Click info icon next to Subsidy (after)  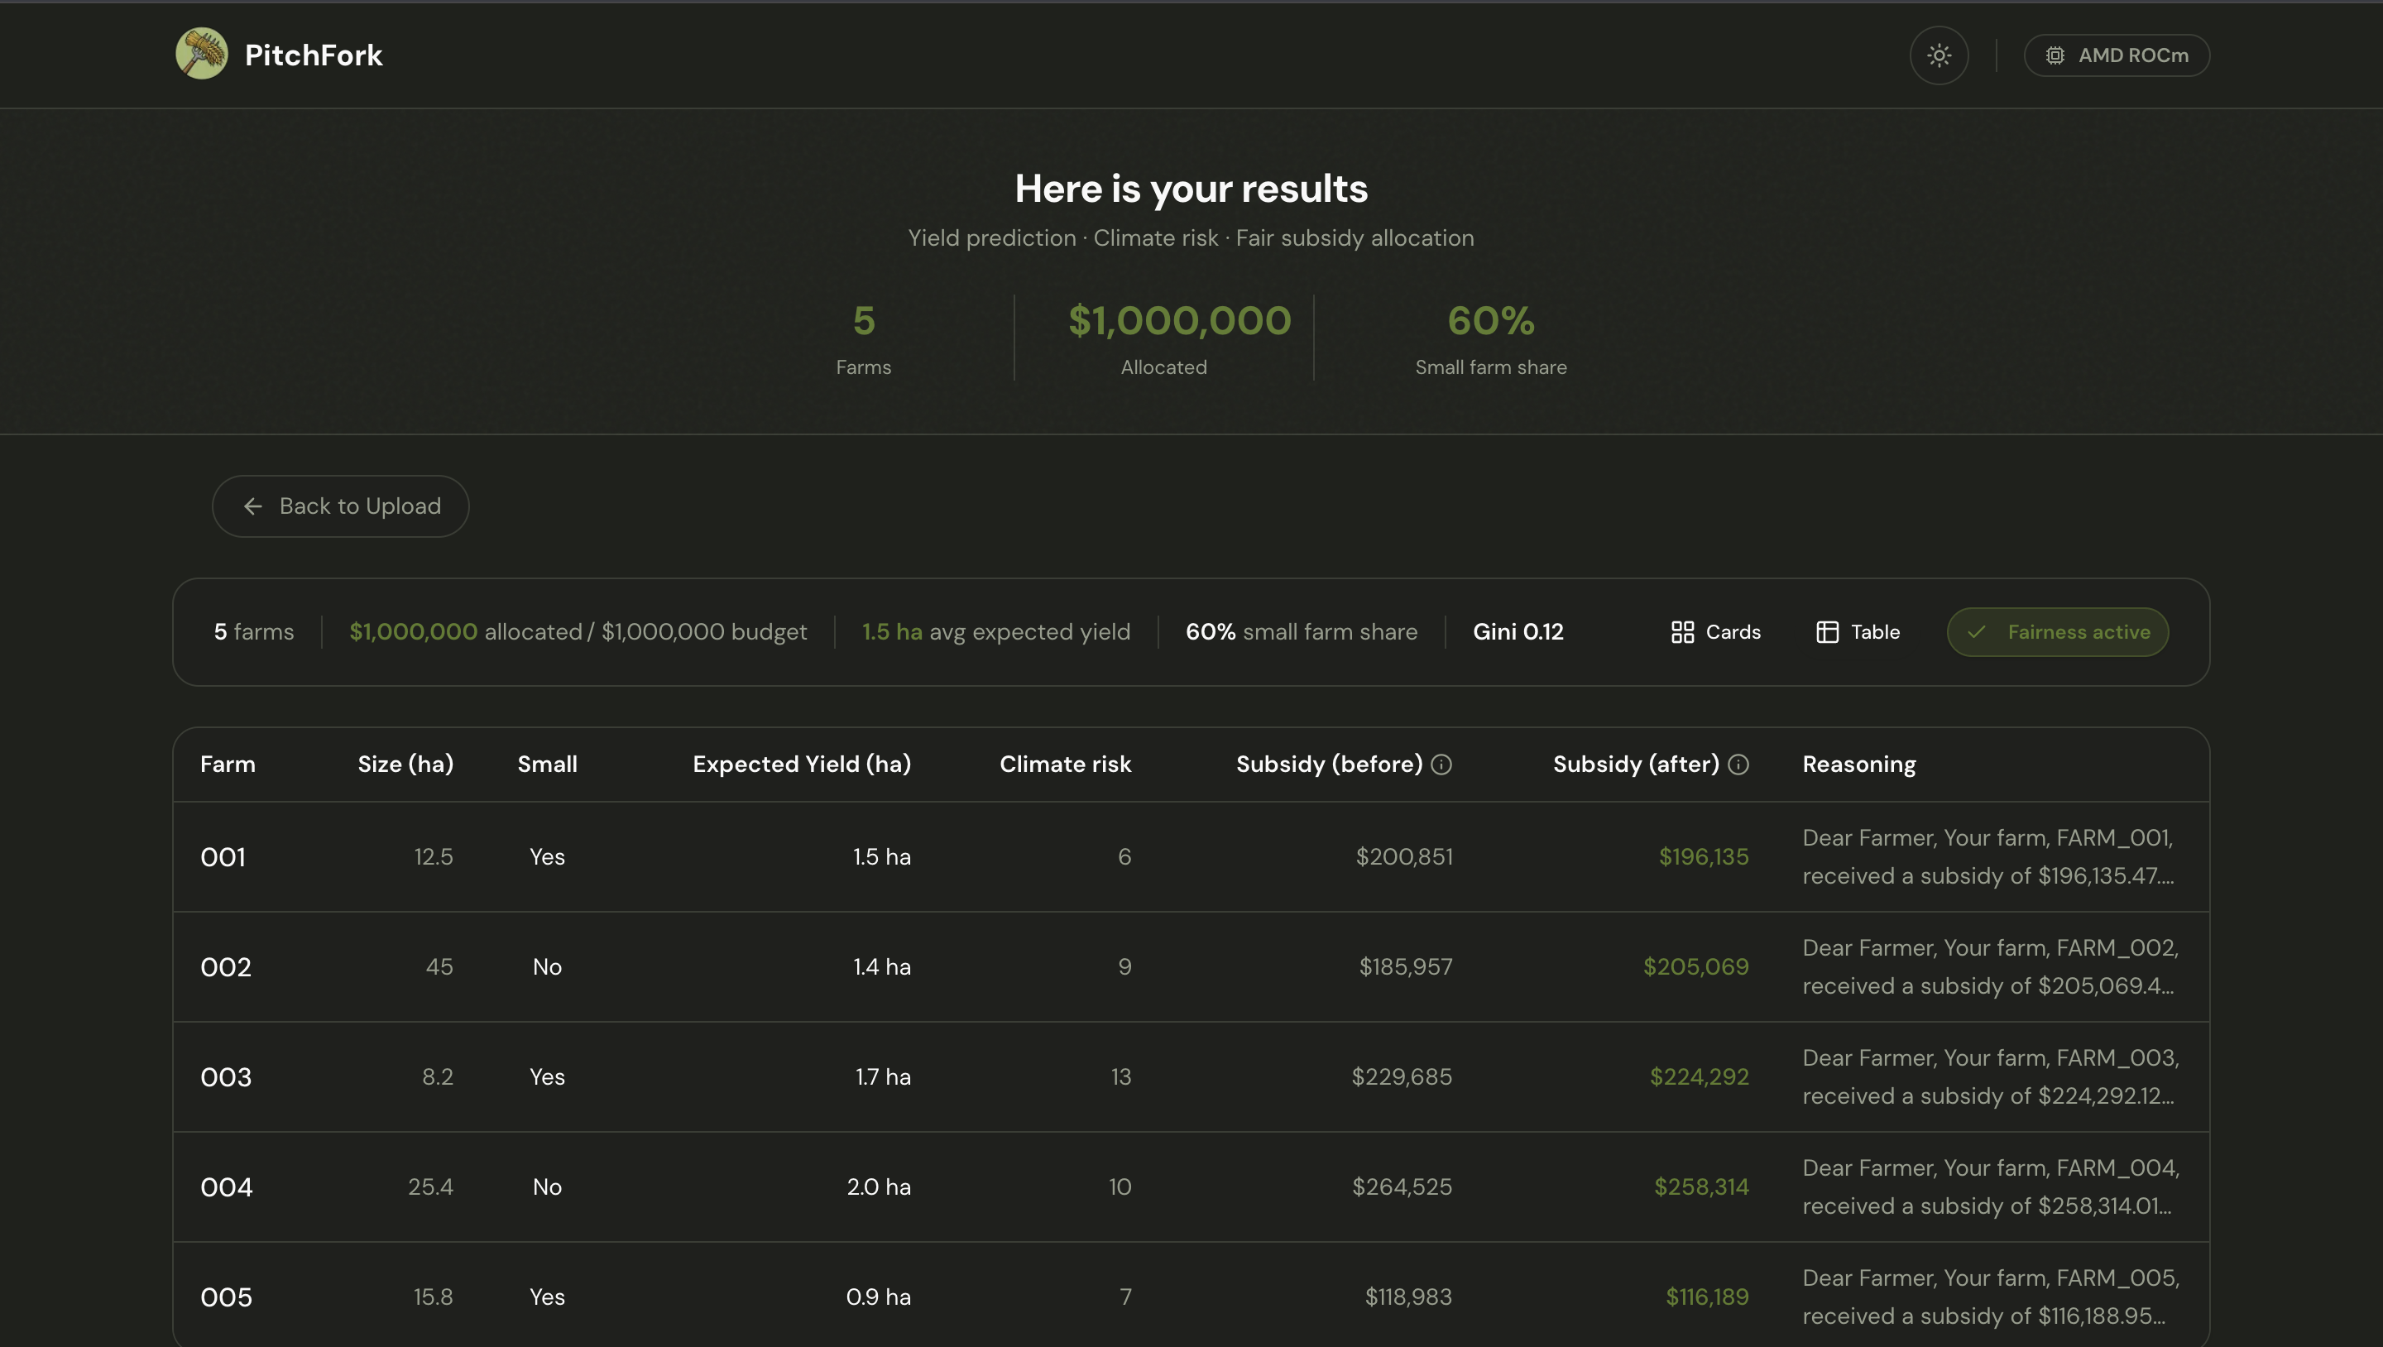(x=1738, y=765)
